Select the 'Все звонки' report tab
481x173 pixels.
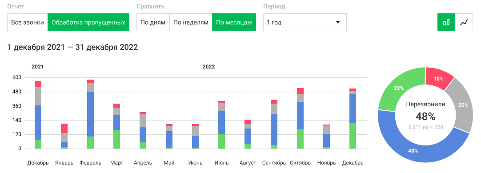(27, 22)
